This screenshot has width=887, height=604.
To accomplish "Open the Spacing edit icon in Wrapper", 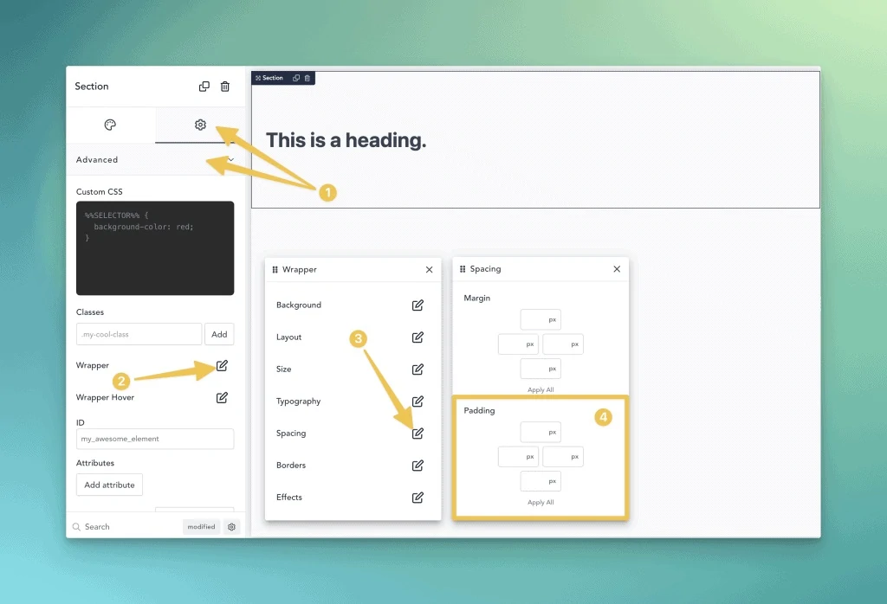I will (418, 434).
